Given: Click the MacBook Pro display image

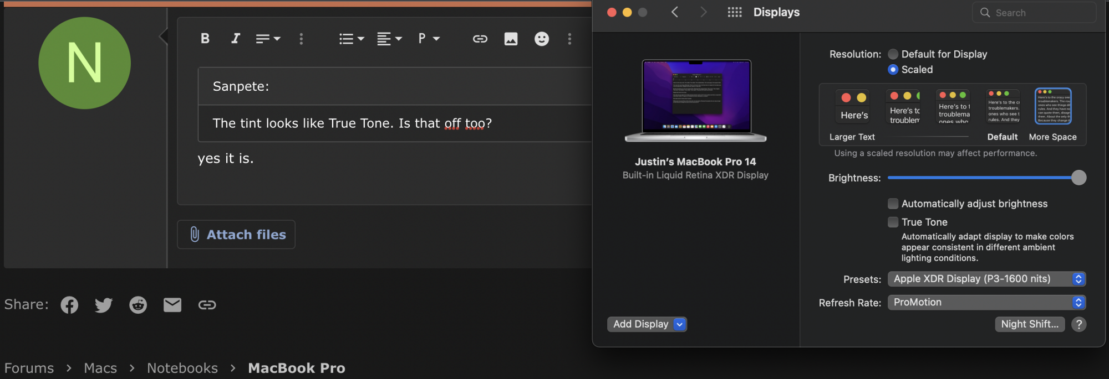Looking at the screenshot, I should pyautogui.click(x=696, y=101).
